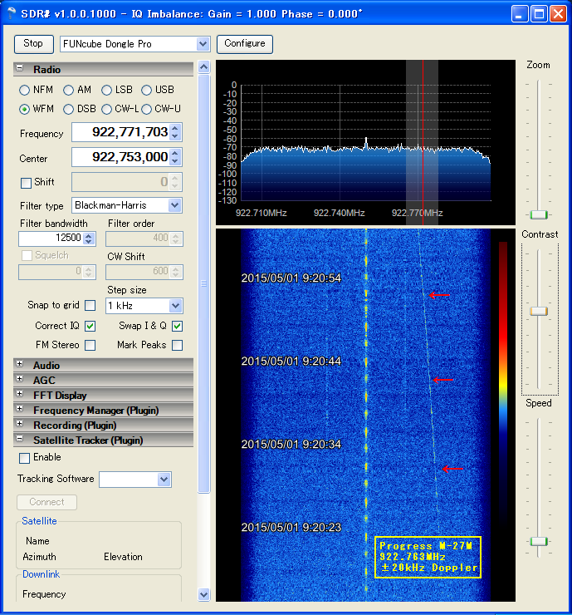Select the USB demodulation mode
Screen dimensions: 572x615
point(147,90)
